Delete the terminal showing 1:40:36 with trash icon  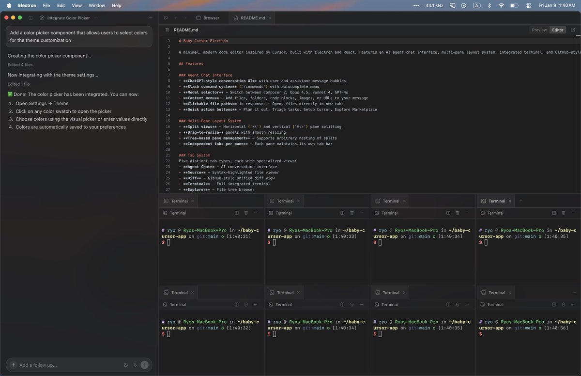pyautogui.click(x=564, y=304)
